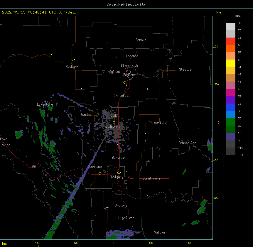This screenshot has width=253, height=247.
Task: Click the white plus marker north of Drumheller
Action: click(x=180, y=110)
